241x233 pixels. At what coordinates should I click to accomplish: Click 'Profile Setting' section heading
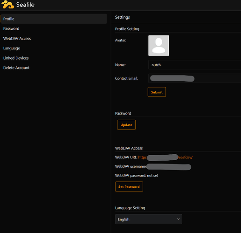[127, 29]
